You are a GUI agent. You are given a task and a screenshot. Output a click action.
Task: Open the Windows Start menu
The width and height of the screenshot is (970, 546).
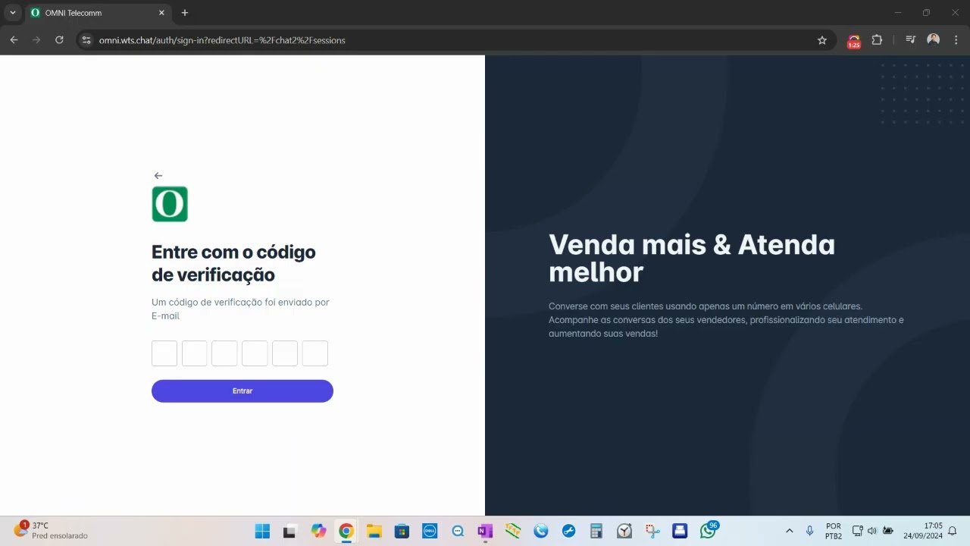pyautogui.click(x=262, y=531)
